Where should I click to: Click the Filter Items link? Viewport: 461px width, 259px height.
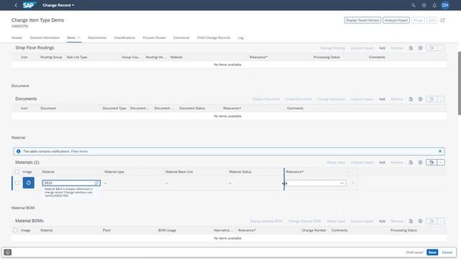point(79,151)
